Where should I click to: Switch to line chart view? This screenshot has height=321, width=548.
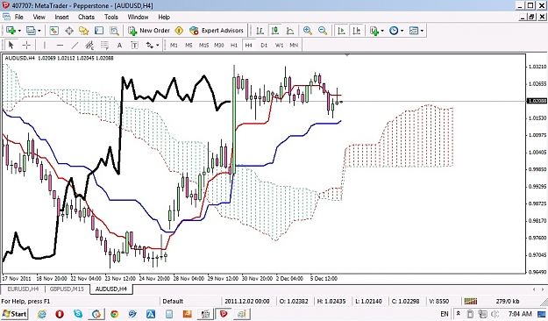(290, 31)
